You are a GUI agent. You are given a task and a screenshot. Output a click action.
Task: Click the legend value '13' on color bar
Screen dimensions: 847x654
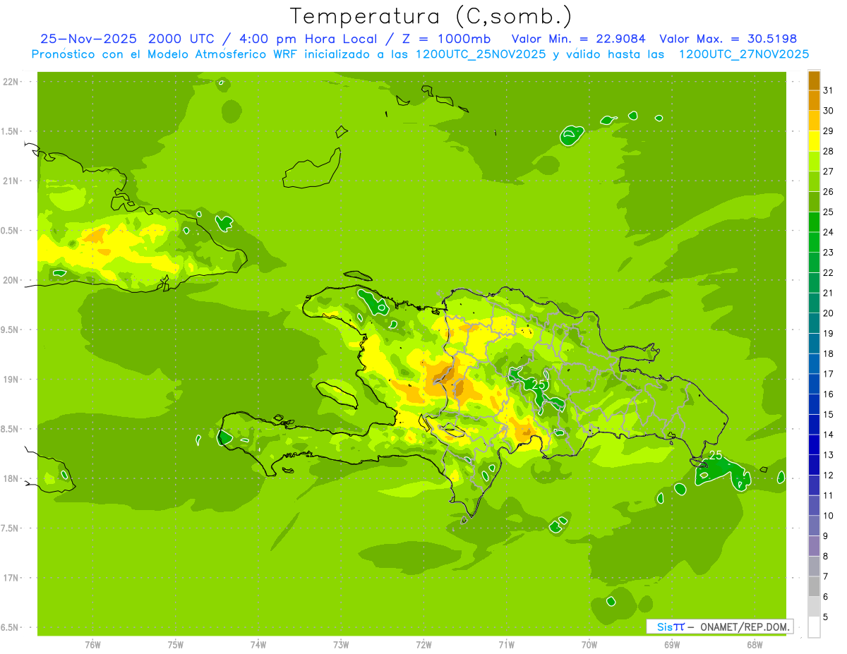coord(829,454)
